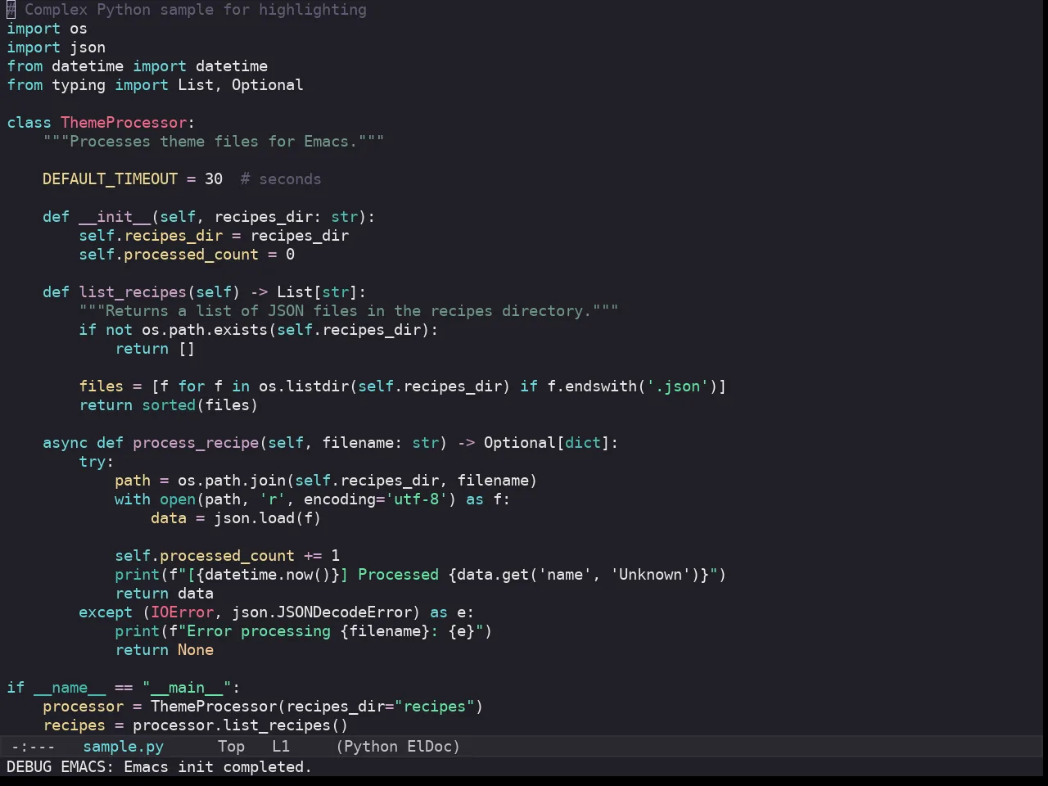The image size is (1048, 786).
Task: Click the echo area message about Emacs init
Action: pyautogui.click(x=159, y=766)
